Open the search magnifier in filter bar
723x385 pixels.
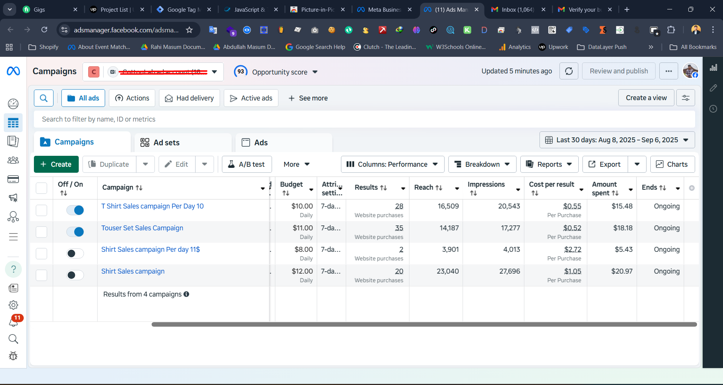pyautogui.click(x=44, y=98)
